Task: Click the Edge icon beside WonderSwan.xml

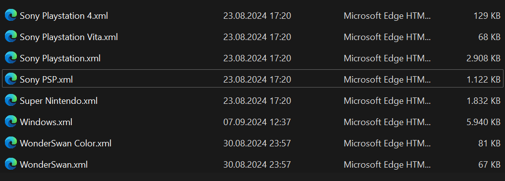Action: [10, 164]
